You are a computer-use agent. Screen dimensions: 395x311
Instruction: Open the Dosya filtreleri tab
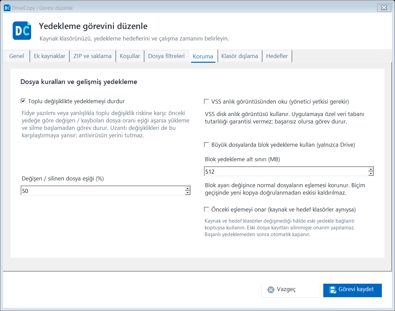pos(166,56)
